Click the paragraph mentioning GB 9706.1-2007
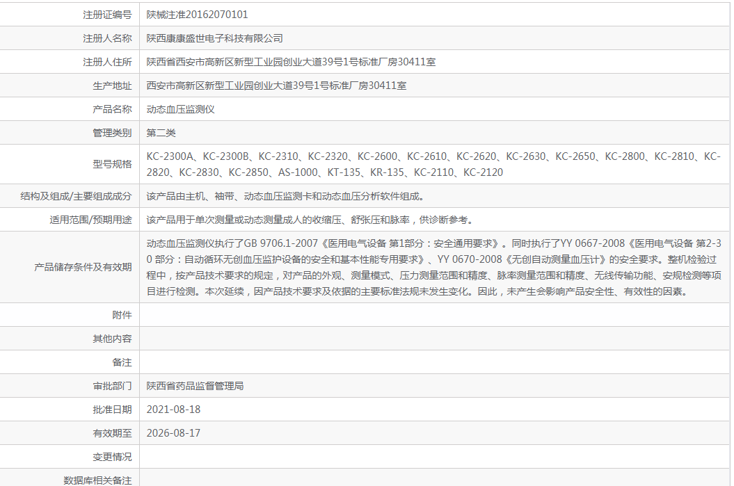 pyautogui.click(x=433, y=267)
